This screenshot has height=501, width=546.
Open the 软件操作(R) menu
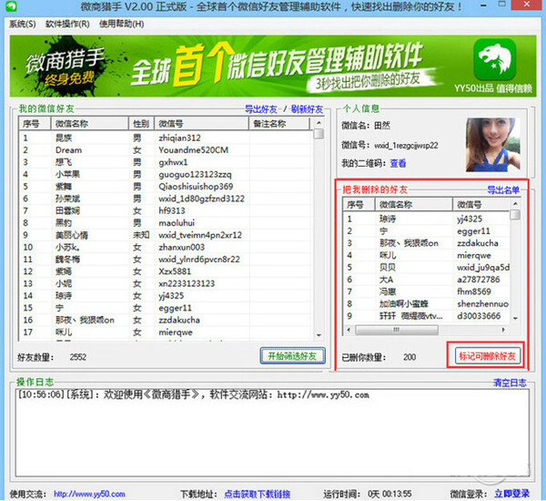[67, 24]
